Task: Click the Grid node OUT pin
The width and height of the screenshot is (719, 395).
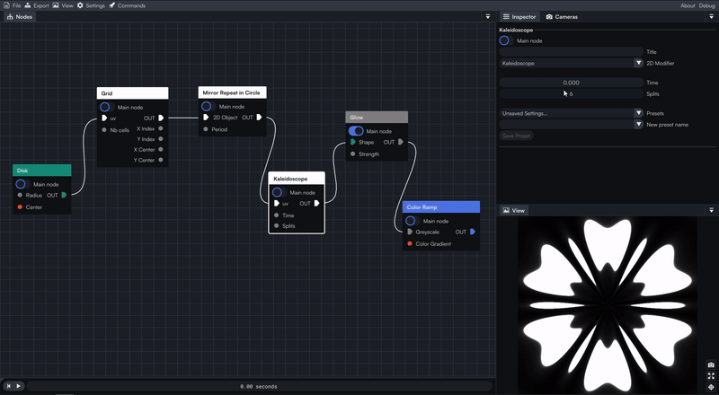Action: (x=161, y=118)
